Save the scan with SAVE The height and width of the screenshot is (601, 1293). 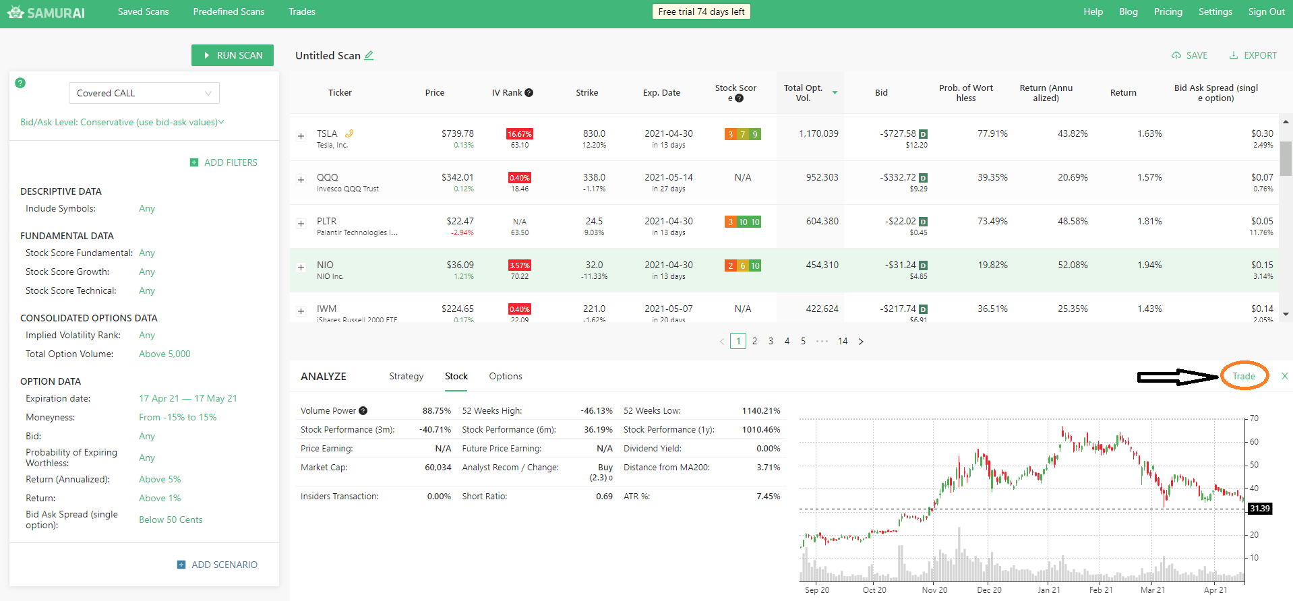(x=1189, y=55)
